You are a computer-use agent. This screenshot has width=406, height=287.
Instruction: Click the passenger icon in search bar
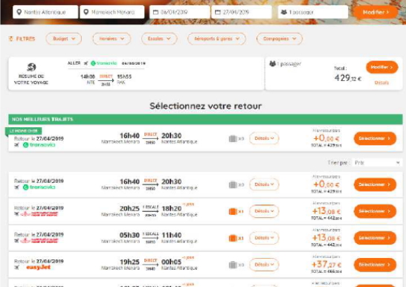coord(284,12)
